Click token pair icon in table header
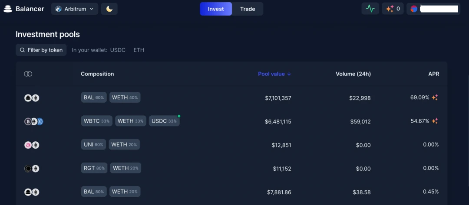The height and width of the screenshot is (205, 469). (x=28, y=74)
